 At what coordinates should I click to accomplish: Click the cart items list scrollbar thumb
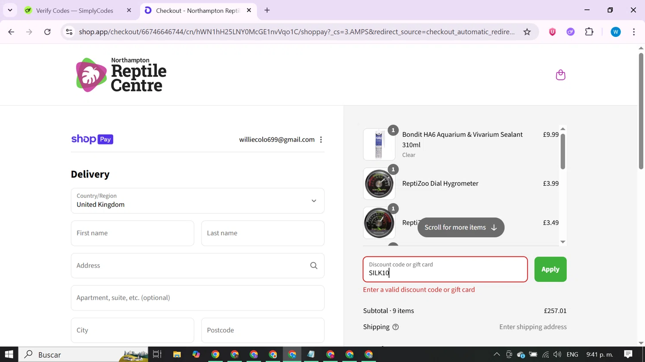(562, 151)
